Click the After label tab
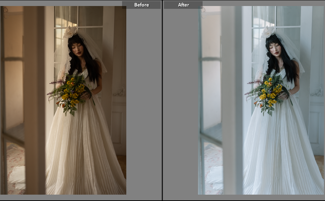 (183, 5)
